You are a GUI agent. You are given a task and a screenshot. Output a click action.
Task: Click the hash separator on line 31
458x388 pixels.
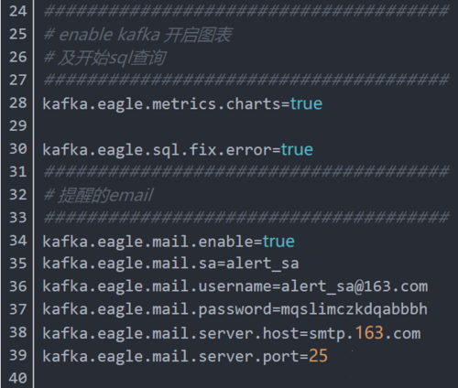pos(246,172)
